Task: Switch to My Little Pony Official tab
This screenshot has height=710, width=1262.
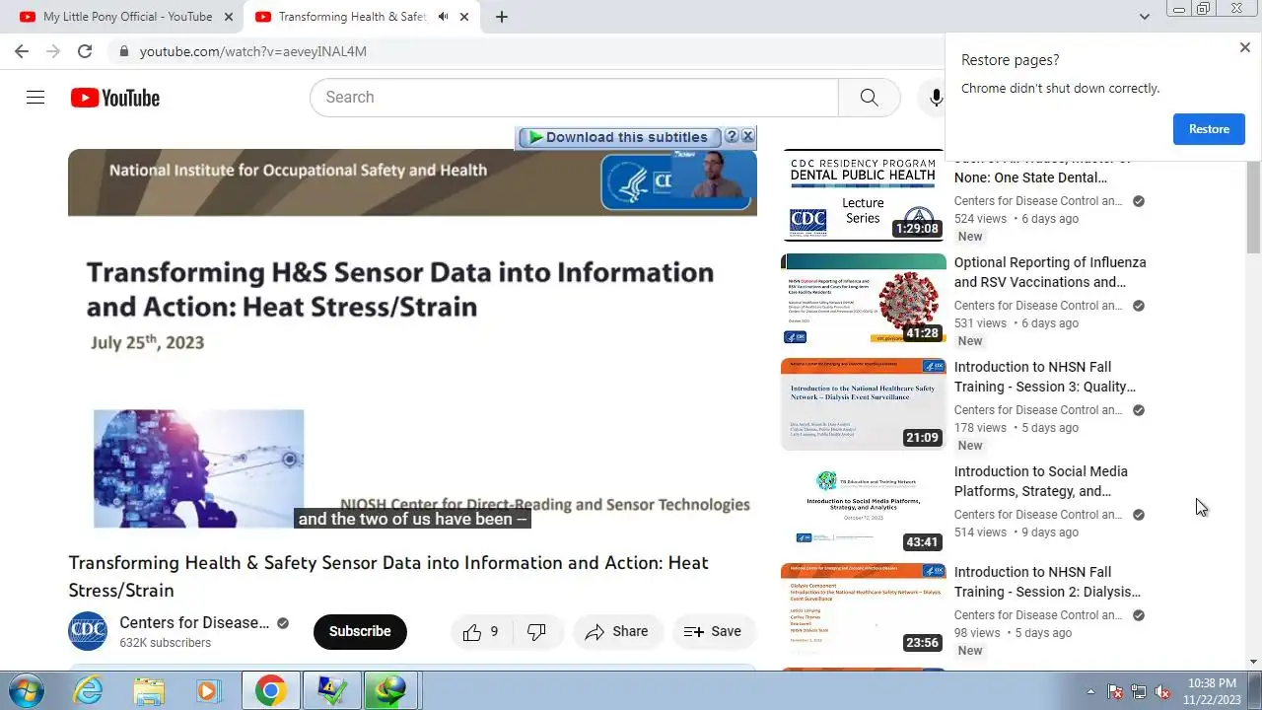Action: click(127, 17)
